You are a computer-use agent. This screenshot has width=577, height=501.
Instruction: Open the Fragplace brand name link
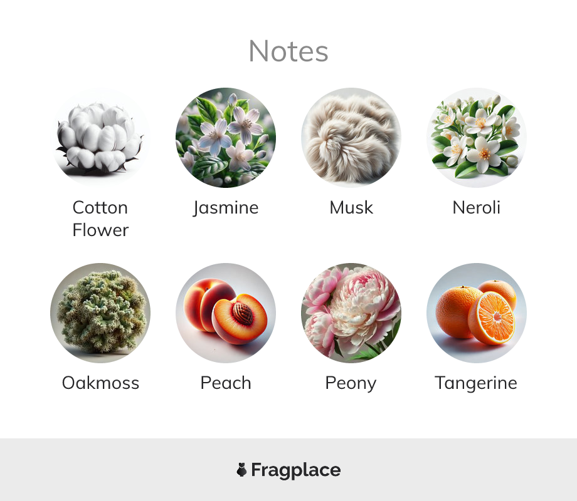tap(296, 470)
